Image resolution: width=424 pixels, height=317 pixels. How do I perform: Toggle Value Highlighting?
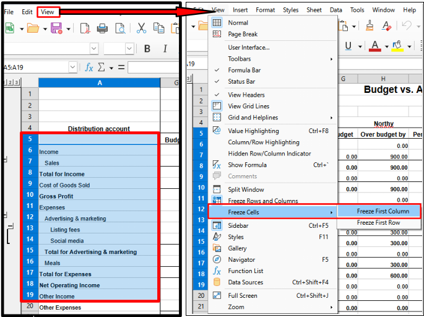[x=272, y=131]
